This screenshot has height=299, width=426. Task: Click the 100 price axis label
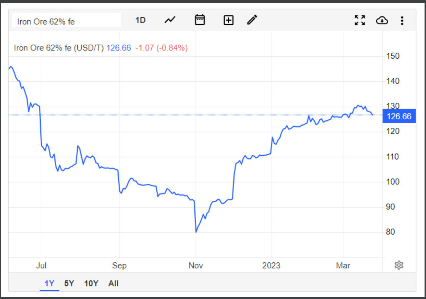[393, 182]
